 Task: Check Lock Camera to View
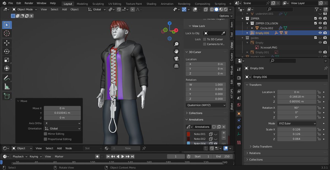point(205,44)
